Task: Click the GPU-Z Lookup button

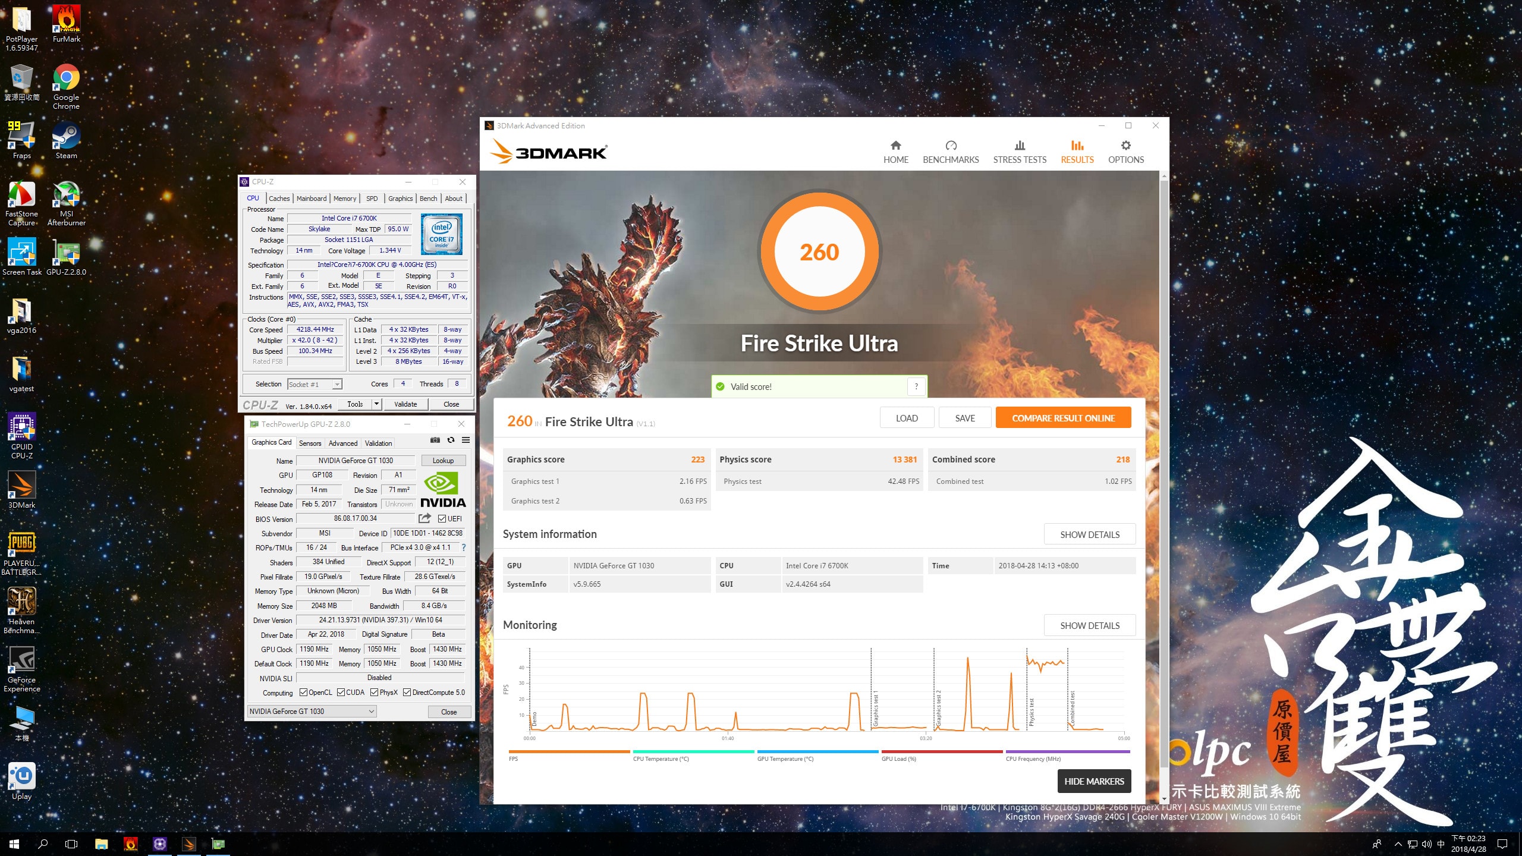Action: (x=443, y=461)
